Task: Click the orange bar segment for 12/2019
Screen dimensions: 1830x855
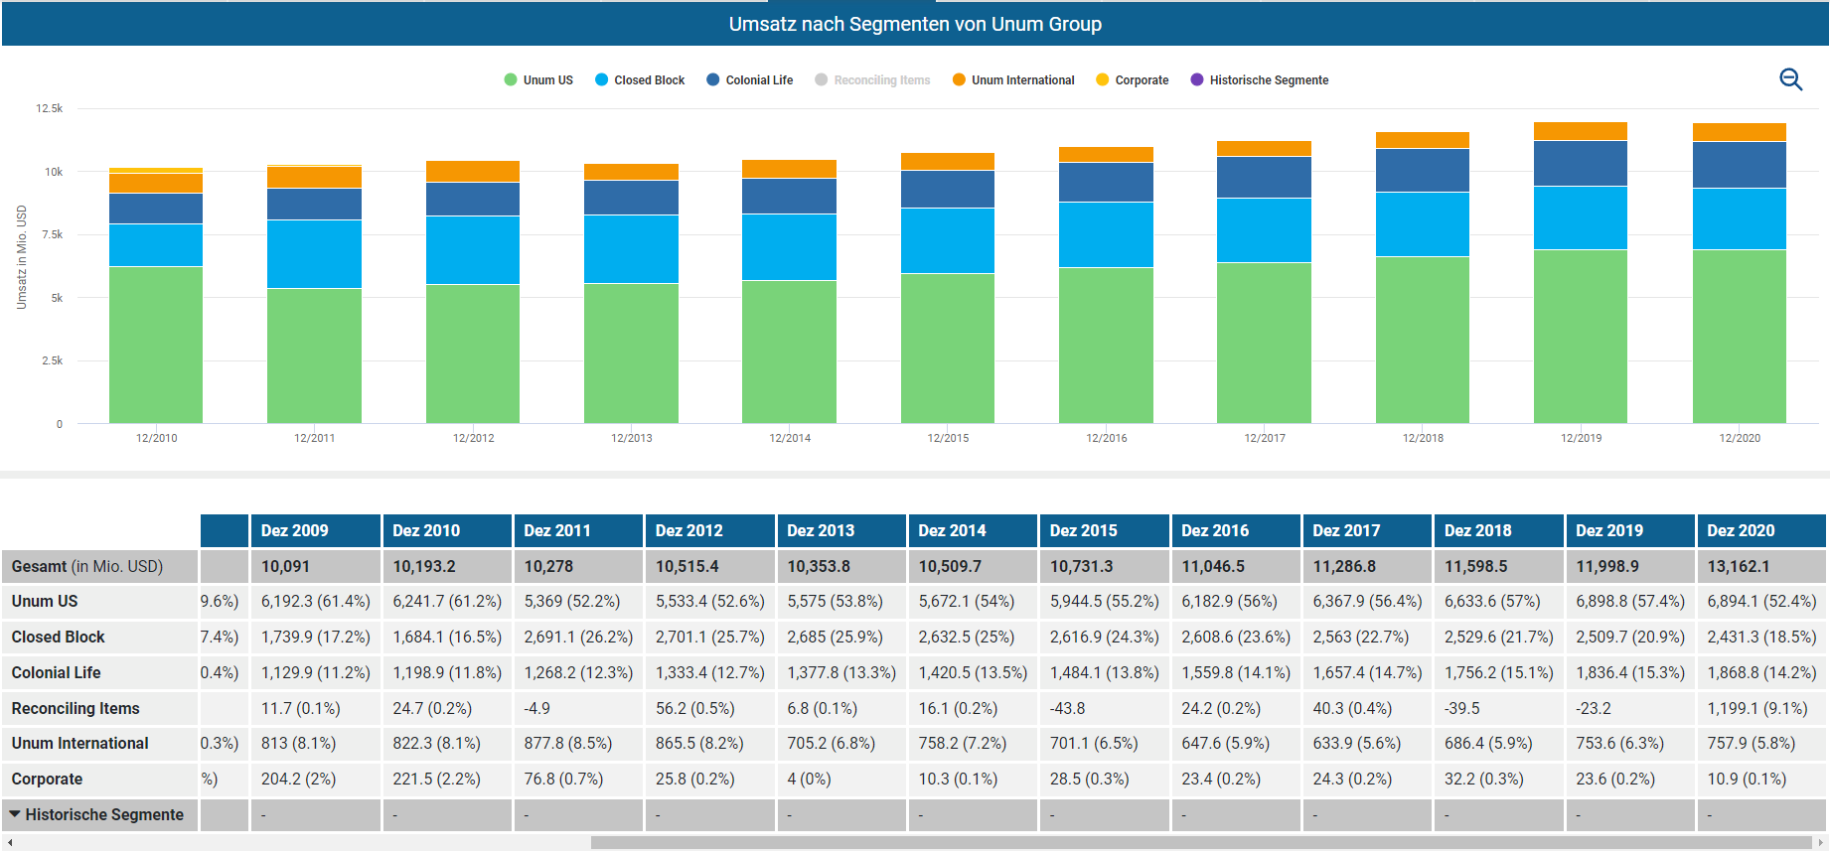Action: pos(1580,131)
